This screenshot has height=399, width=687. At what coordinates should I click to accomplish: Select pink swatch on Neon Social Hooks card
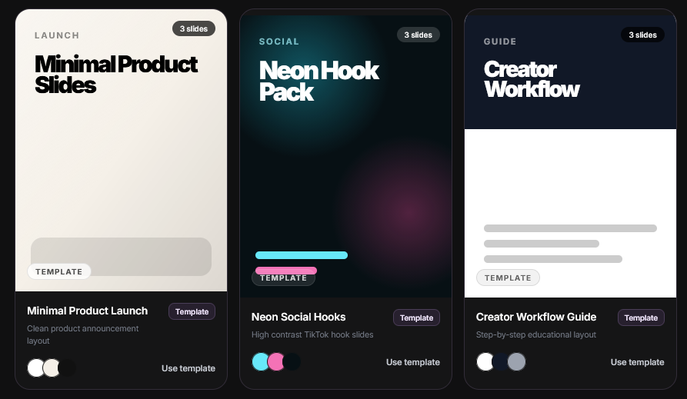pyautogui.click(x=276, y=362)
